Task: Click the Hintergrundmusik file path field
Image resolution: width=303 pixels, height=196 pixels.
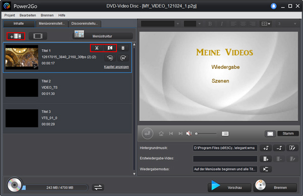Action: coord(225,148)
